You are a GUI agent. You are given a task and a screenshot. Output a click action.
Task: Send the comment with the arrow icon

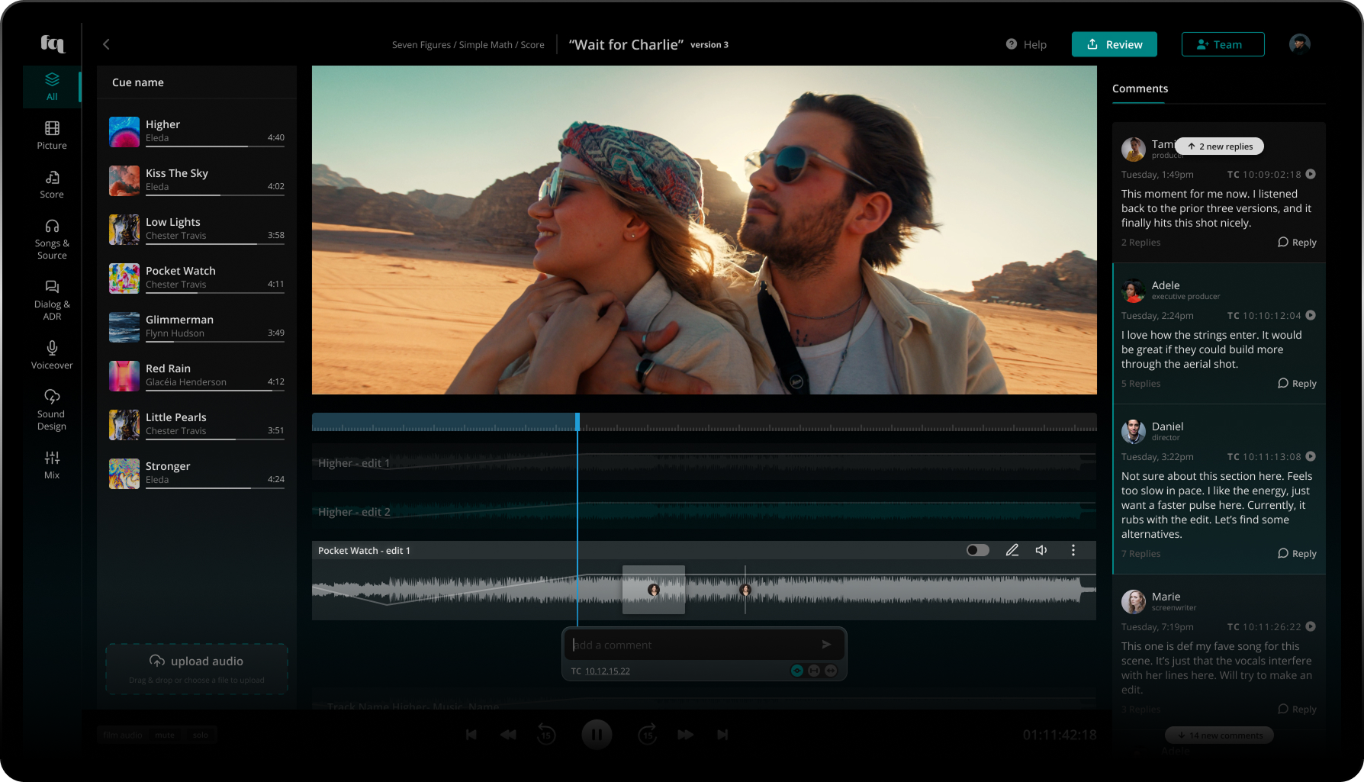826,645
